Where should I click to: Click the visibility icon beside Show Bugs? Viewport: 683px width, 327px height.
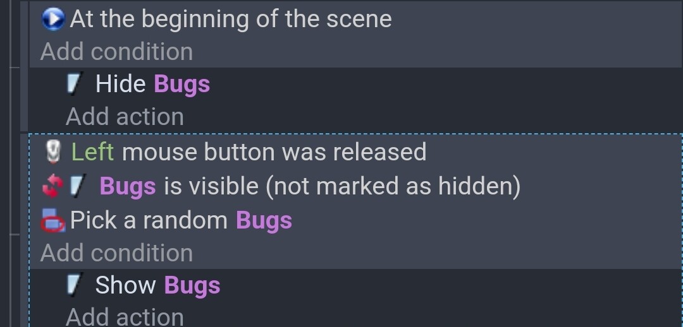(x=75, y=285)
